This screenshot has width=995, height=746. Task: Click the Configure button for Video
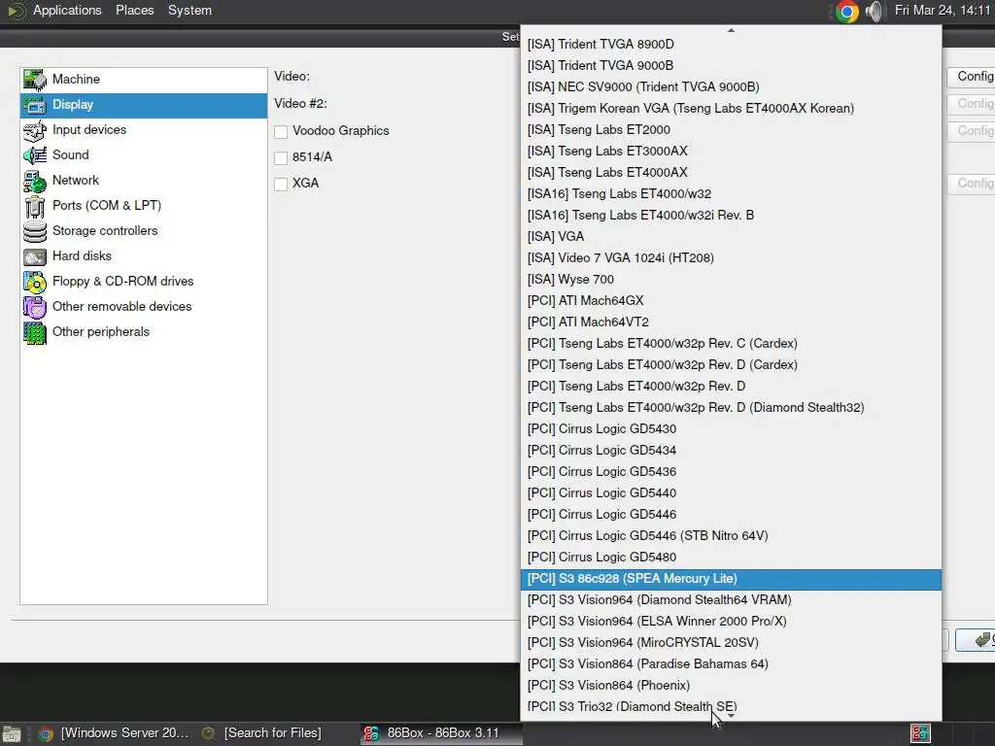(971, 77)
